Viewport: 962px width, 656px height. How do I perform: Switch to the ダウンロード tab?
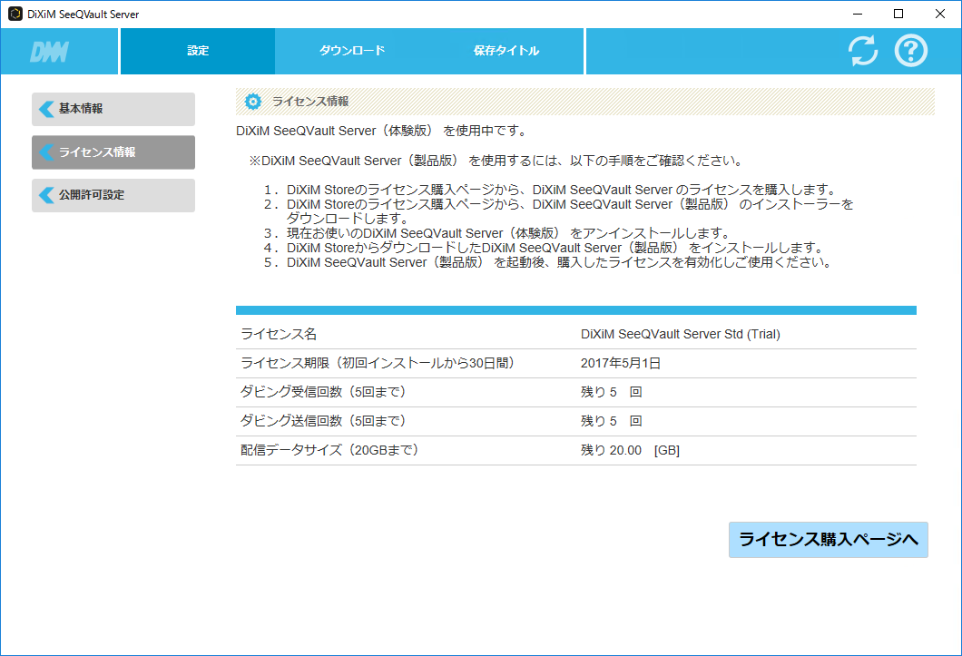351,51
